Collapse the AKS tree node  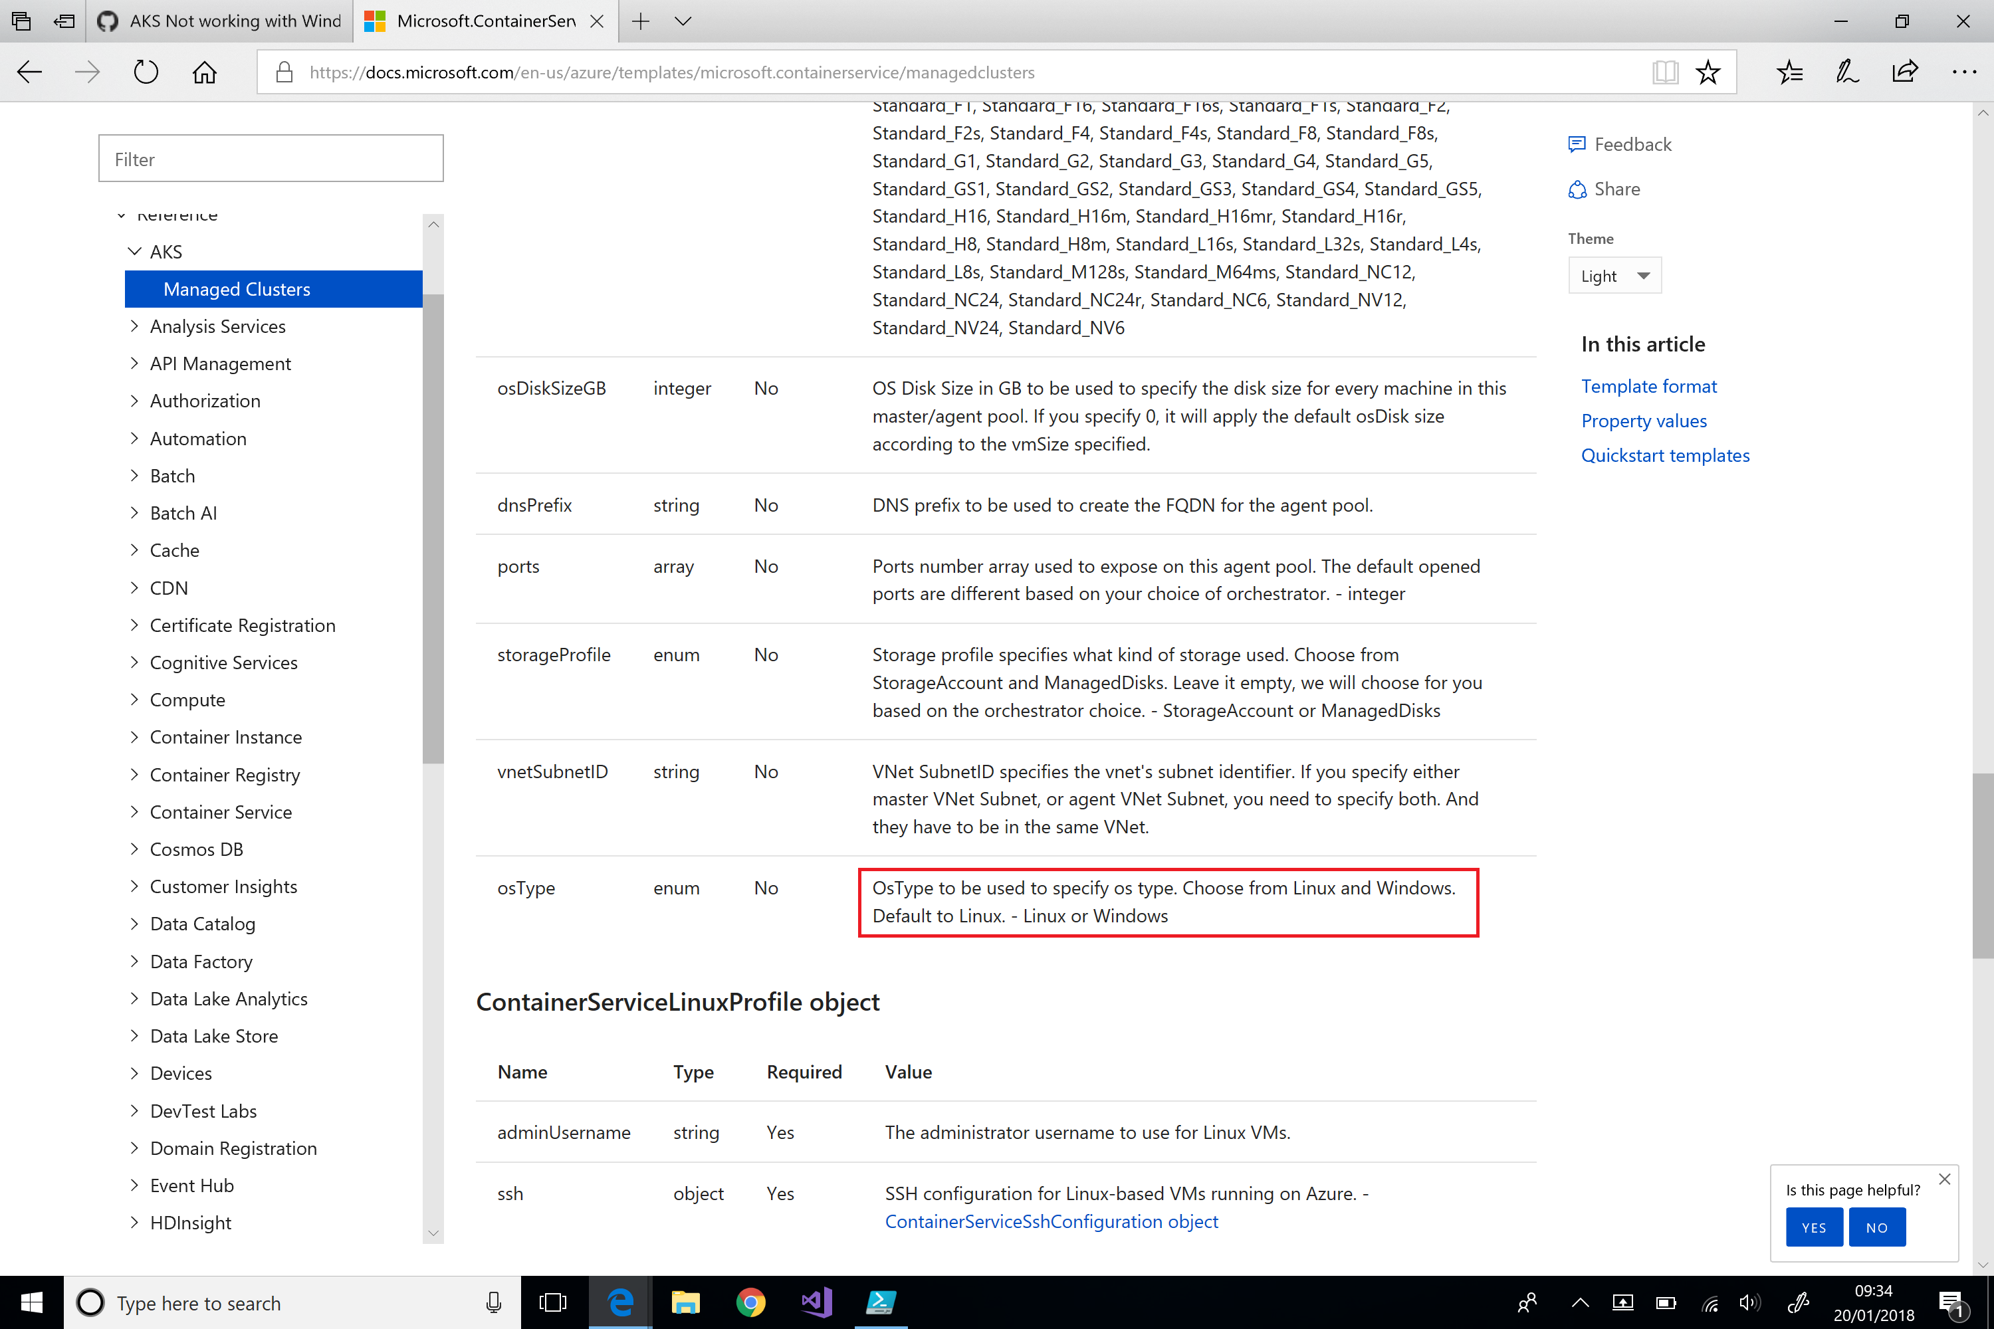coord(134,252)
